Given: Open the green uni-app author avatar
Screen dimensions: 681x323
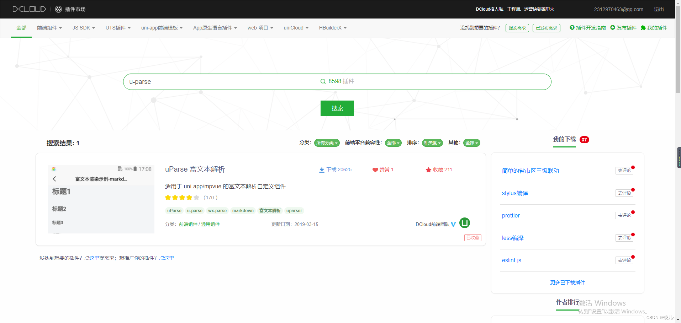Looking at the screenshot, I should pyautogui.click(x=465, y=223).
